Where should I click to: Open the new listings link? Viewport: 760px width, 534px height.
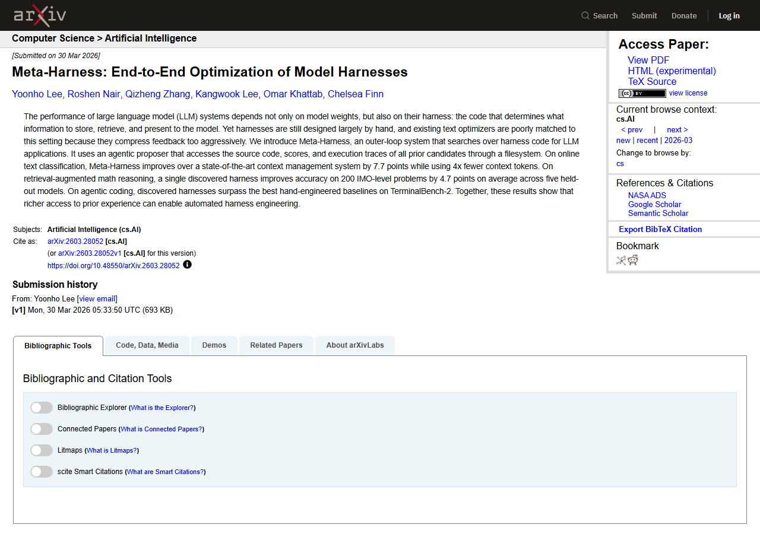pyautogui.click(x=623, y=141)
